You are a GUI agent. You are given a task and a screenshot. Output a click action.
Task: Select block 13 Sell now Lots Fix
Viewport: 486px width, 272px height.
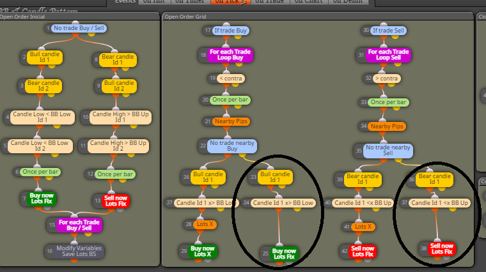(x=116, y=201)
